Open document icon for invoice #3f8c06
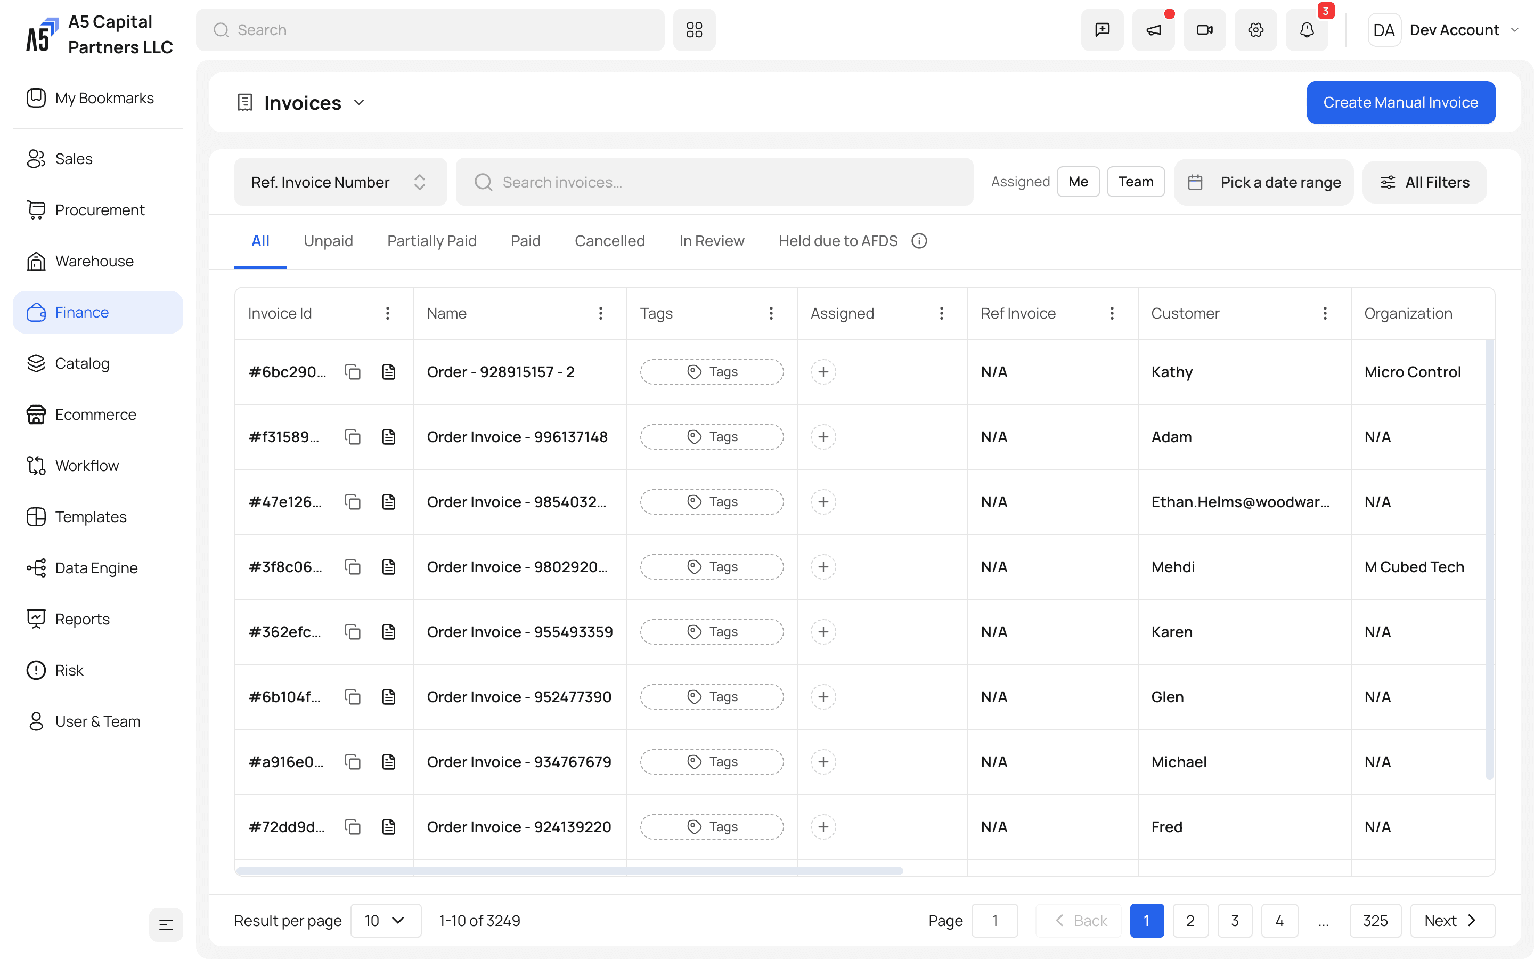 (389, 567)
